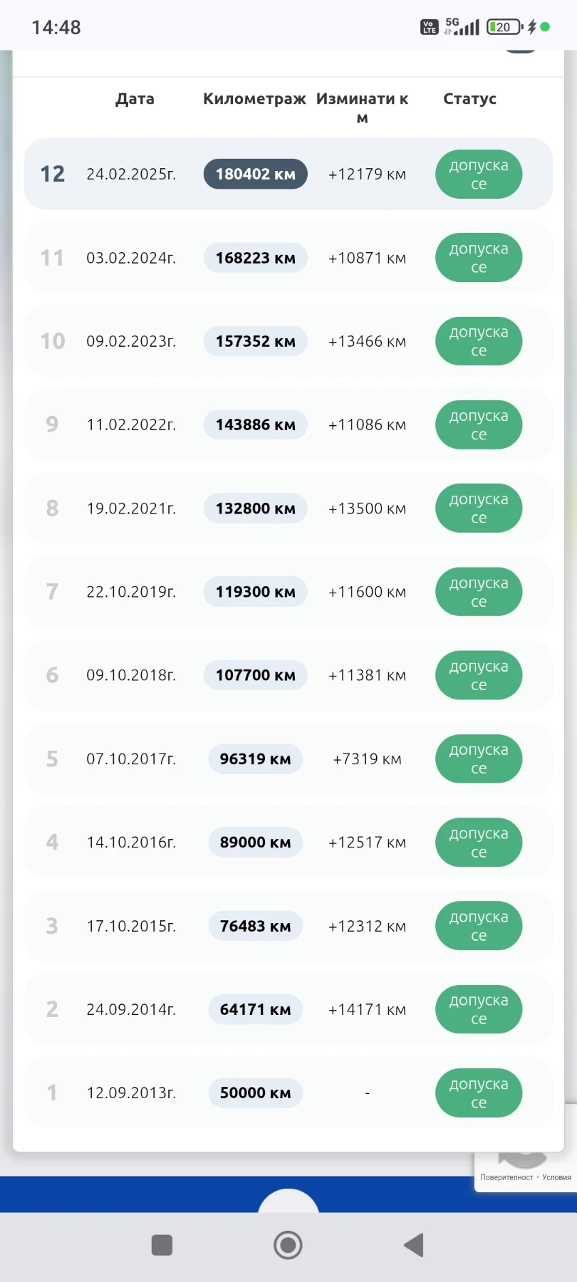Select the Километраж column header
This screenshot has width=577, height=1282.
point(254,99)
